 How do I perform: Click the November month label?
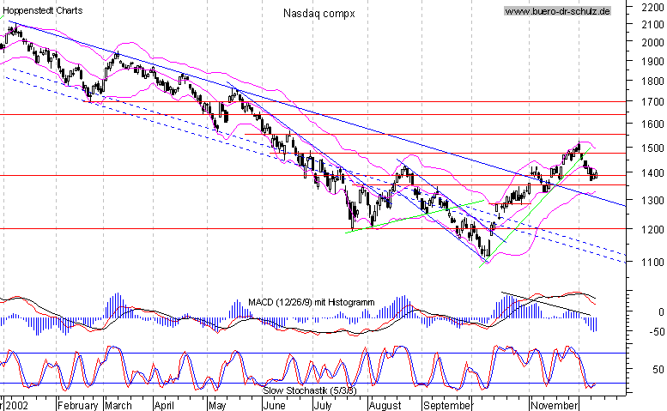(x=555, y=406)
